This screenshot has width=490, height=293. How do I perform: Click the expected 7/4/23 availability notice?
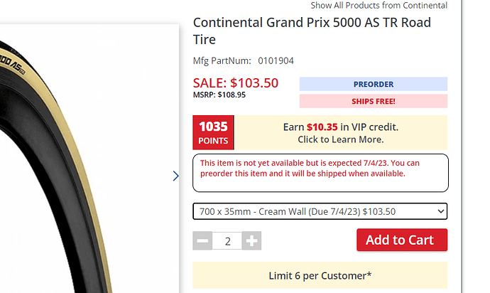pyautogui.click(x=320, y=169)
